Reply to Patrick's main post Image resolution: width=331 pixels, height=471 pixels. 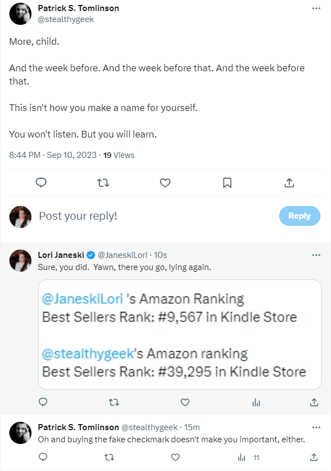click(x=40, y=182)
